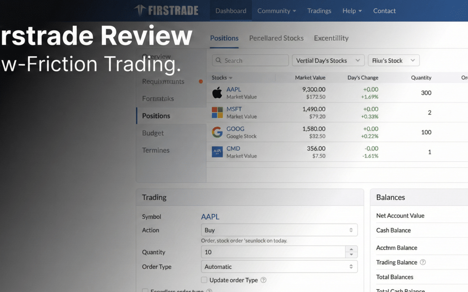This screenshot has width=468, height=292.
Task: Expand the Help menu
Action: tap(352, 11)
